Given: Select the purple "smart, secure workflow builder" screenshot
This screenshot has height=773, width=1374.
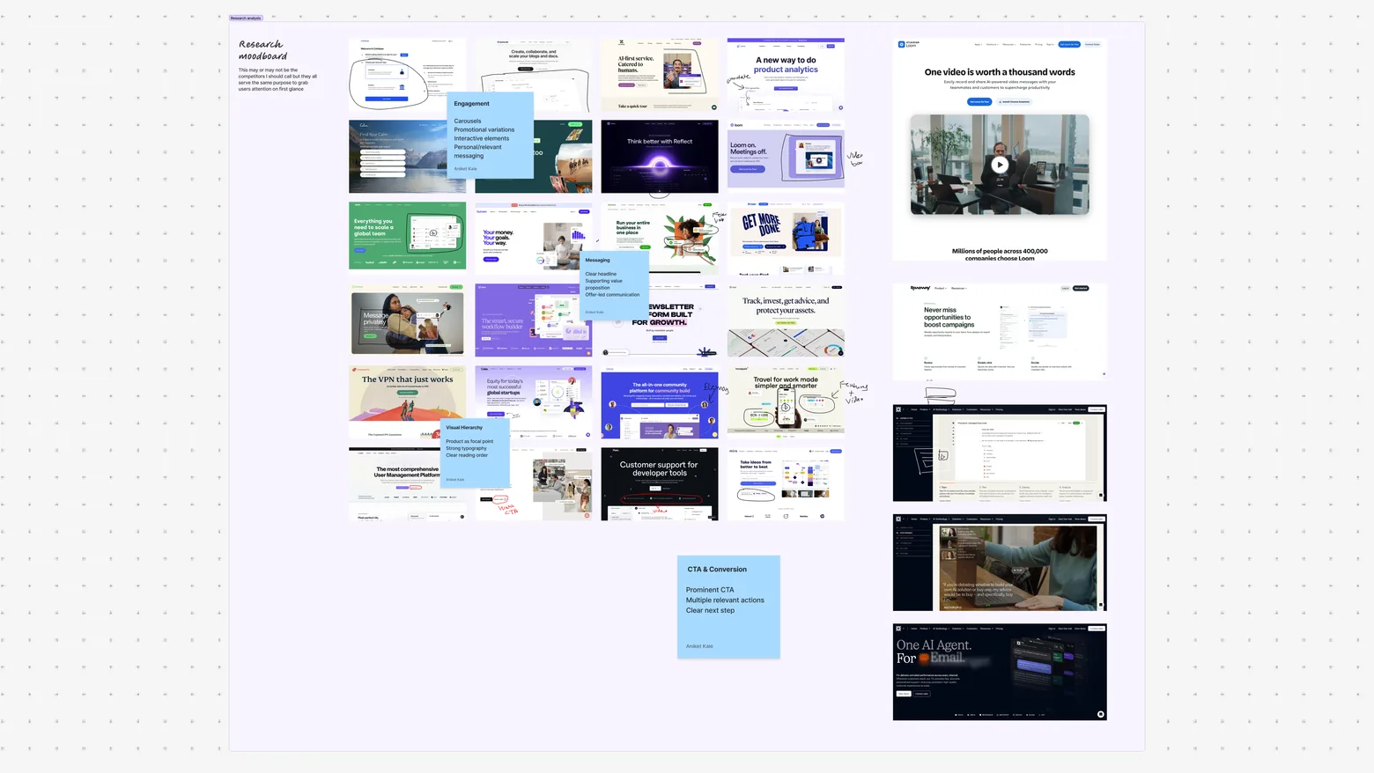Looking at the screenshot, I should (x=534, y=320).
